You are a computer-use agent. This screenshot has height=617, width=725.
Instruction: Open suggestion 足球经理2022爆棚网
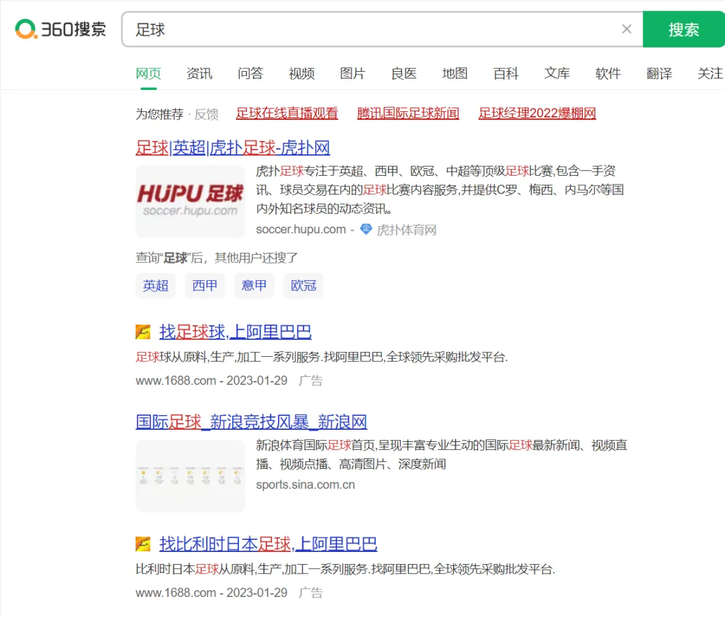[537, 113]
